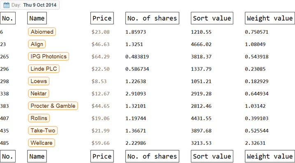Sort by top Name column header
The width and height of the screenshot is (295, 163).
(37, 18)
